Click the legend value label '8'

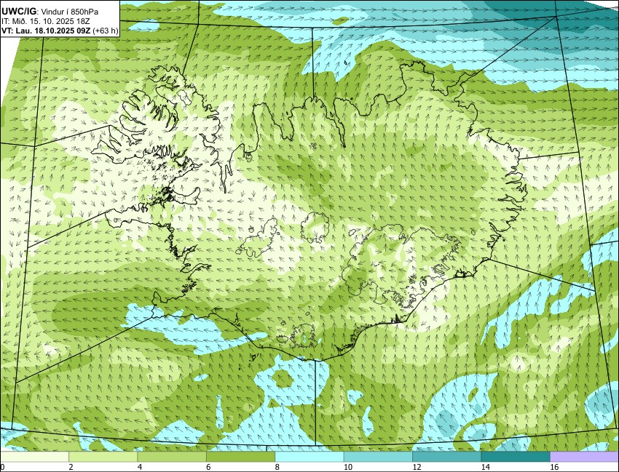tap(277, 467)
